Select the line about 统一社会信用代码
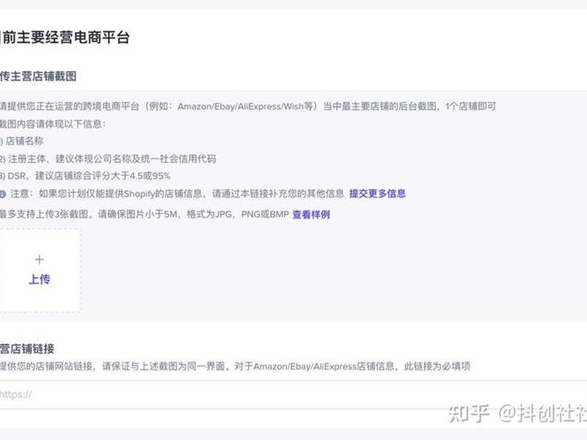Image resolution: width=587 pixels, height=440 pixels. (x=108, y=158)
